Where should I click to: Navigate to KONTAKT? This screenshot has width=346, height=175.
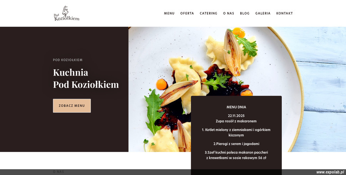point(284,13)
